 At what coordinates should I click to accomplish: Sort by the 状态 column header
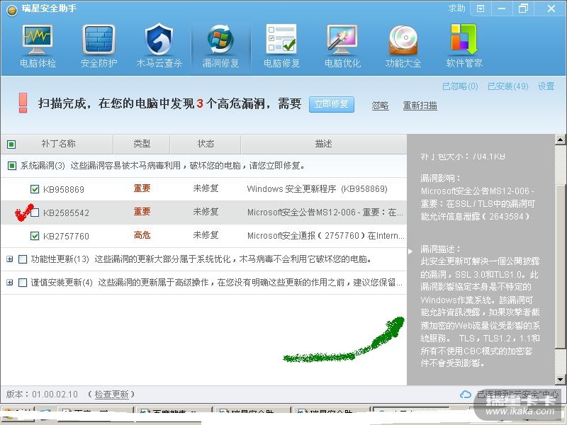coord(206,144)
